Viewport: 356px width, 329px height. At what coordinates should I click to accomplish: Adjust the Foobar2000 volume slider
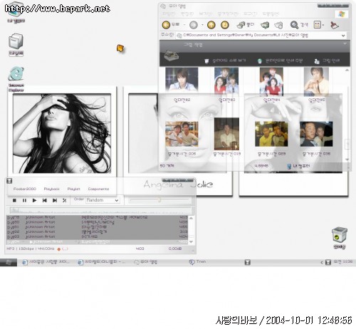159,200
